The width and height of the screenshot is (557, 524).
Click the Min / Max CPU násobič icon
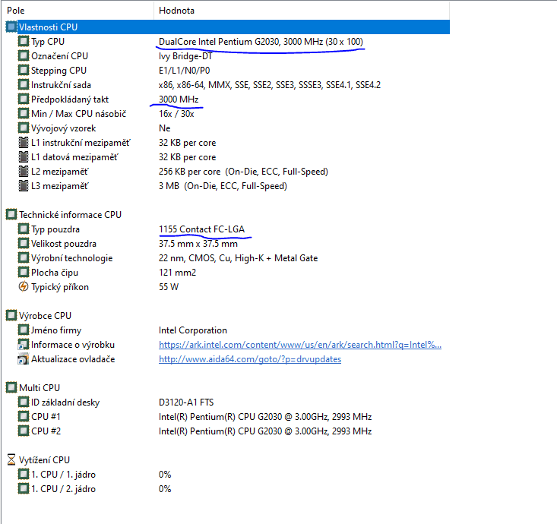point(24,114)
